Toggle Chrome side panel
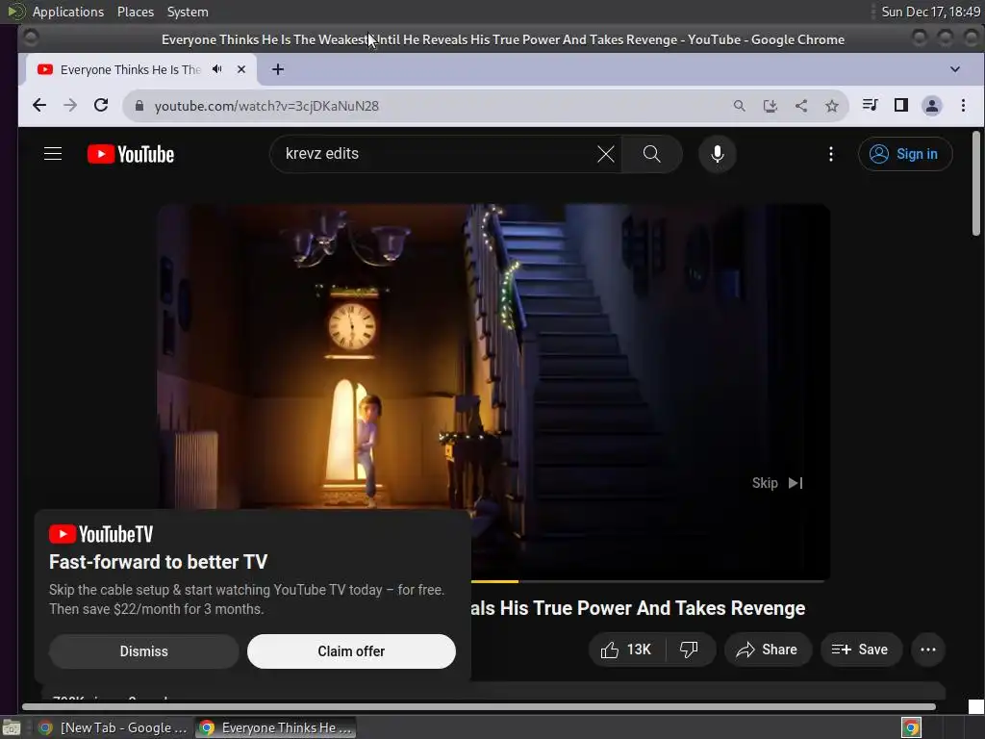985x739 pixels. [x=900, y=105]
